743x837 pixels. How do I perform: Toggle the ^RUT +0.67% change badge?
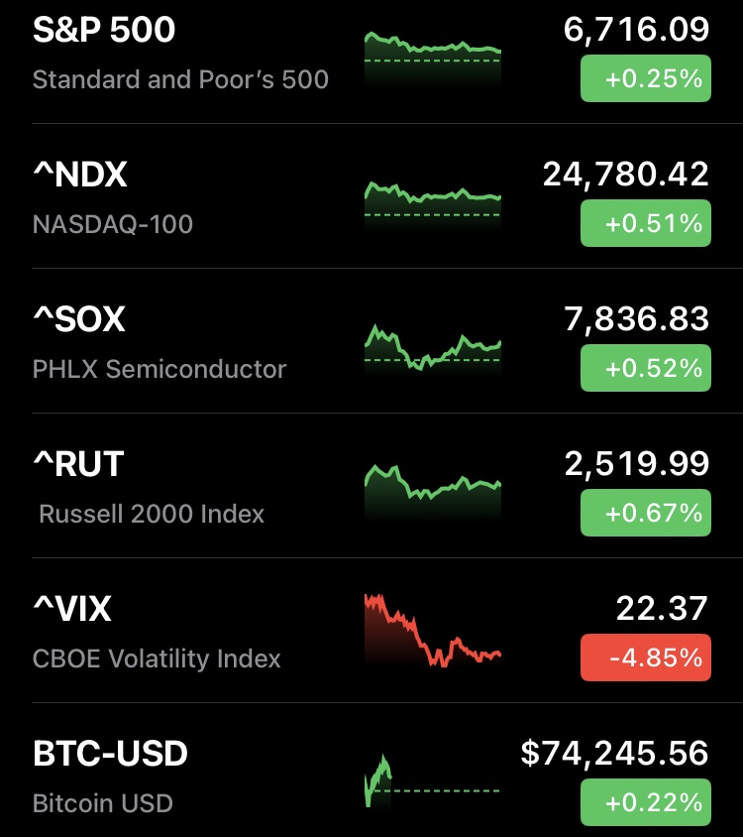[x=645, y=514]
